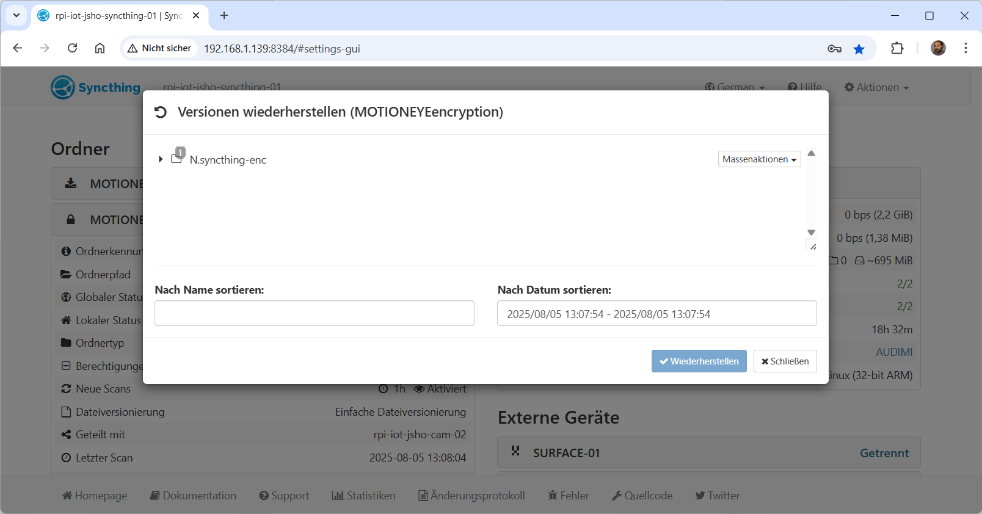
Task: Open the Massenaktionen dropdown
Action: pyautogui.click(x=759, y=159)
